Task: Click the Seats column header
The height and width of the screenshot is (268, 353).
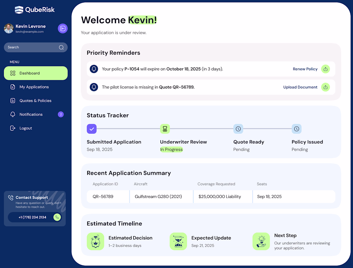Action: coord(262,184)
